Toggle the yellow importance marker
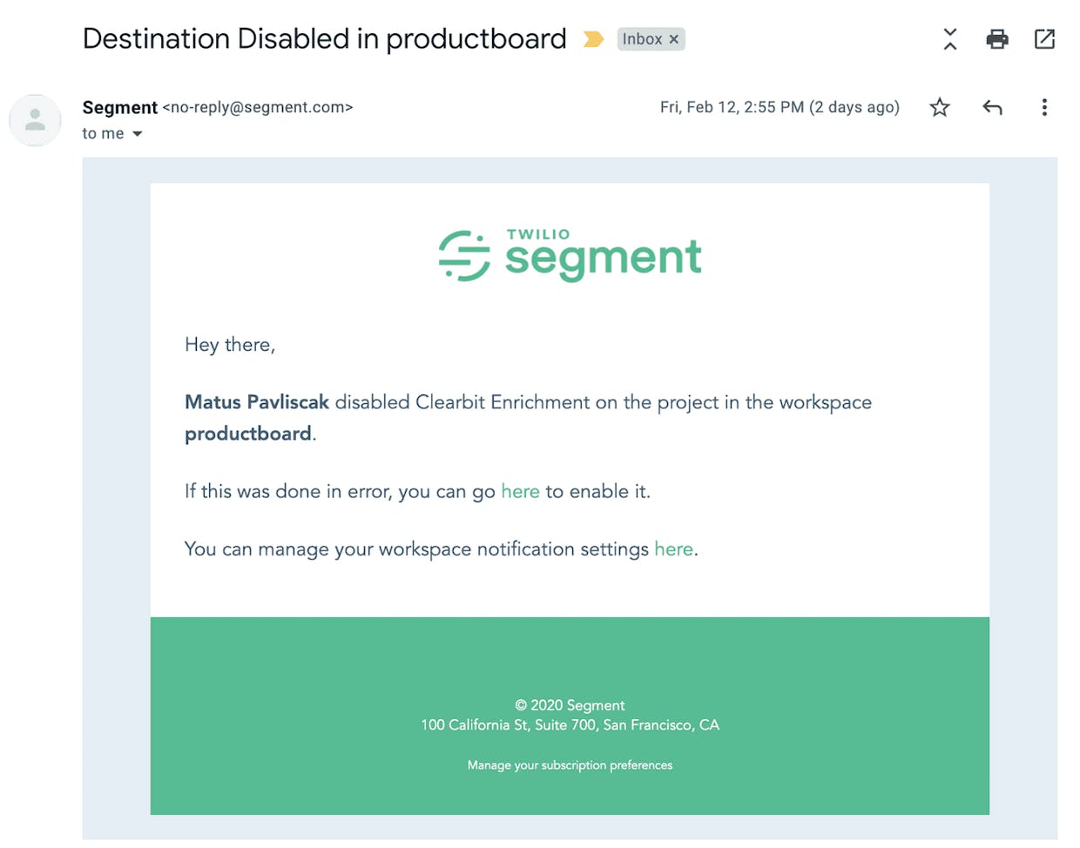The image size is (1080, 848). click(593, 39)
